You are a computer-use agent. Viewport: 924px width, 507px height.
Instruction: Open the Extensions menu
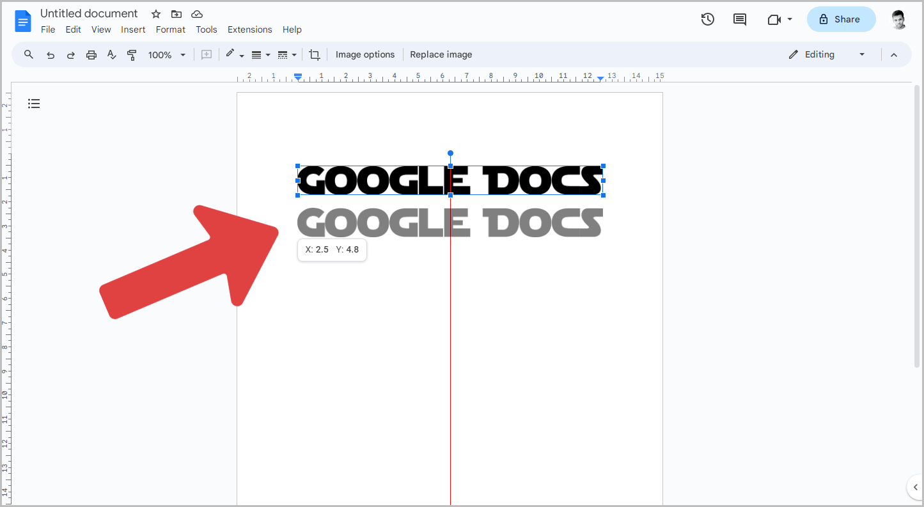click(250, 29)
